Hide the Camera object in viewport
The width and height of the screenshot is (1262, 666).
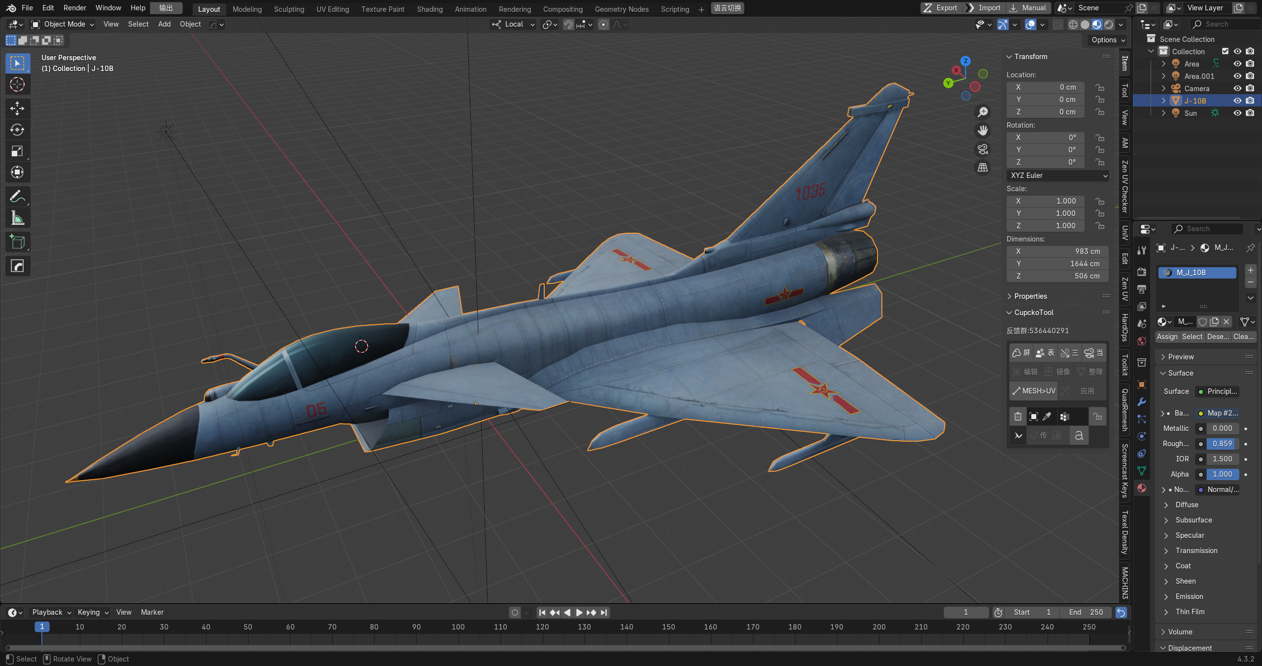[1237, 88]
